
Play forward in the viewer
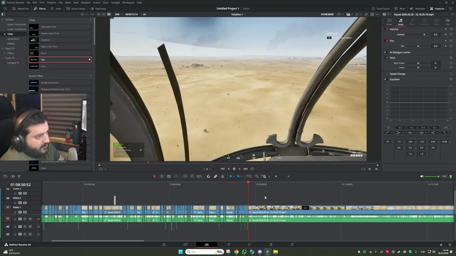[239, 169]
